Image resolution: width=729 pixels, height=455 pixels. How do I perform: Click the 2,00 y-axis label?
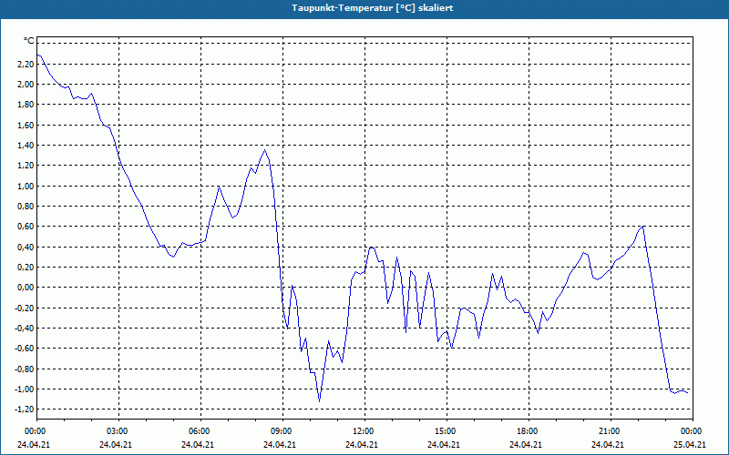coord(26,84)
